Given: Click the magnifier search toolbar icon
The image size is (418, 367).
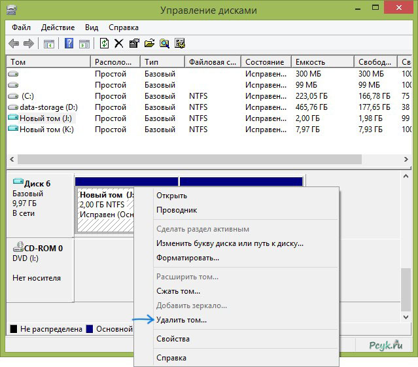Looking at the screenshot, I should point(164,44).
